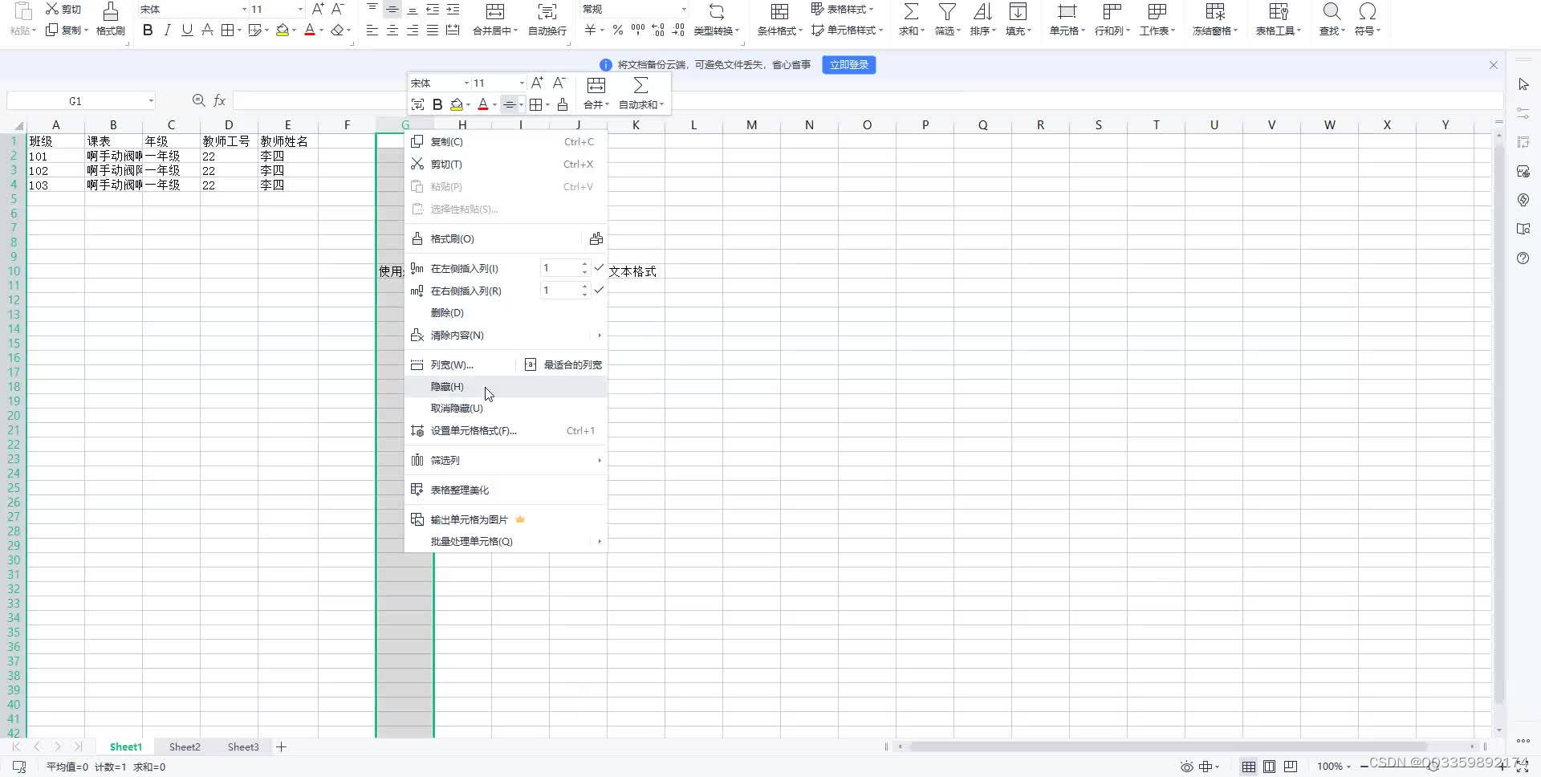This screenshot has height=777, width=1541.
Task: Choose Copy (复制) in context menu
Action: pos(506,142)
